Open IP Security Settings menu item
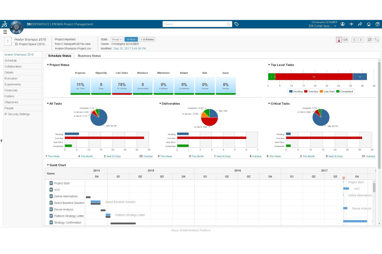382x254 pixels. pos(22,114)
